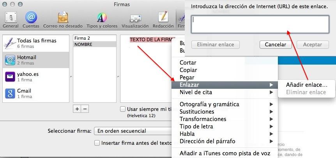Open Tipos y colores preferences
Image resolution: width=336 pixels, height=158 pixels.
(102, 19)
